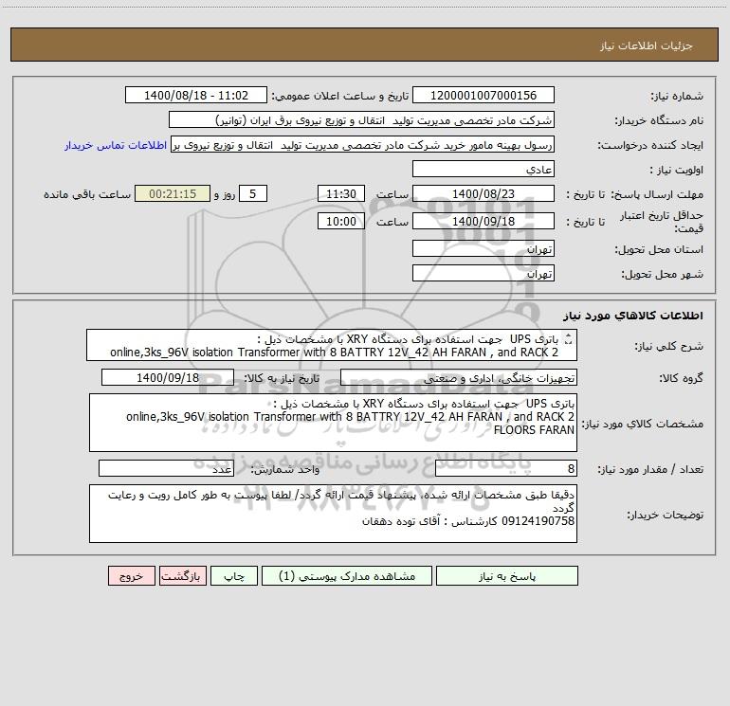This screenshot has width=730, height=706.
Task: Click the تعداد / مقدار مورد نیاز label
Action: point(650,469)
